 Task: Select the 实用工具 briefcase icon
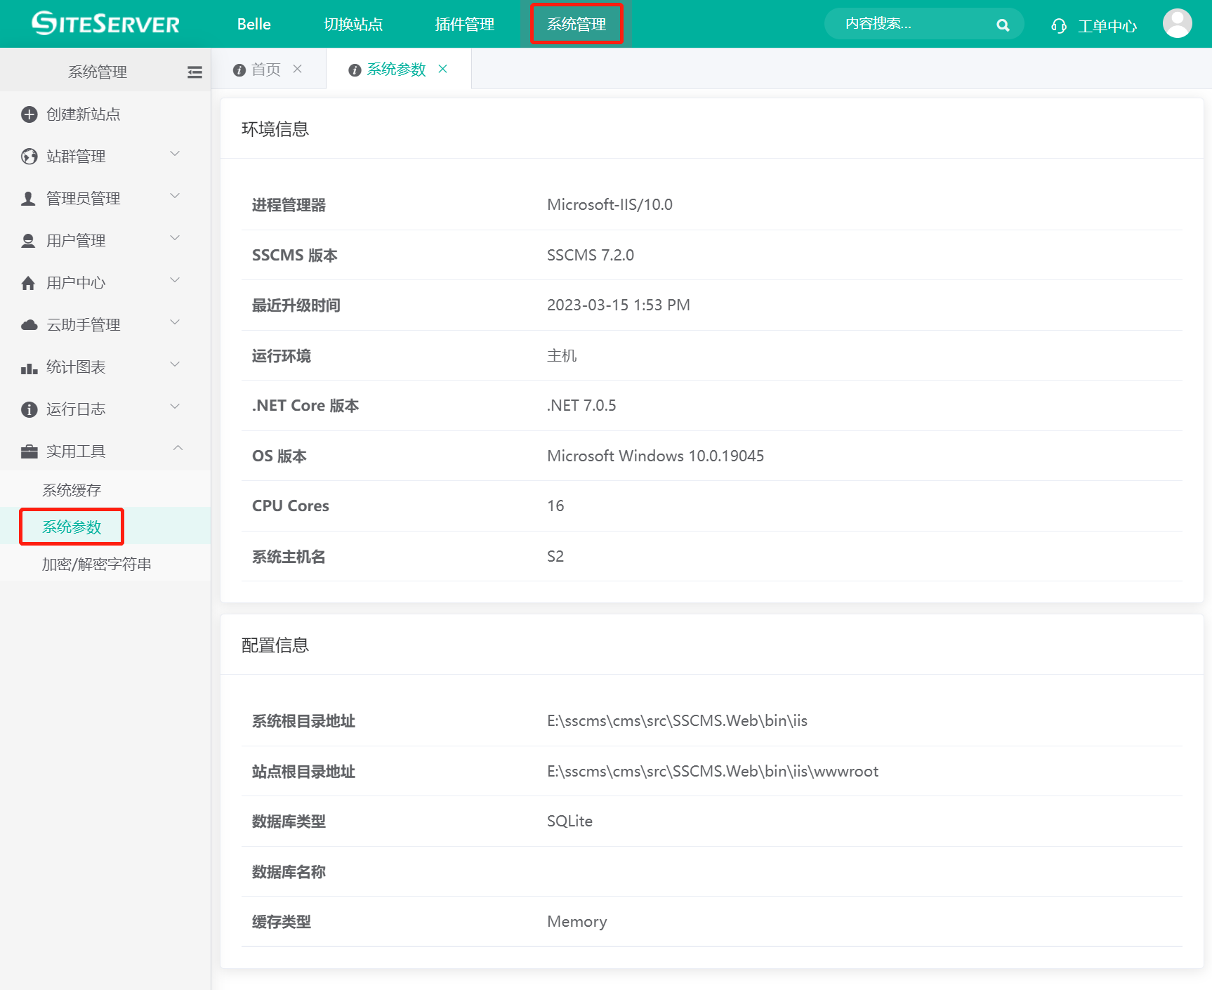point(29,451)
